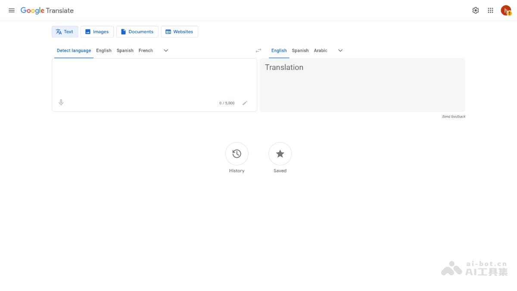Image resolution: width=517 pixels, height=291 pixels.
Task: Switch to the Text translation tab
Action: (65, 31)
